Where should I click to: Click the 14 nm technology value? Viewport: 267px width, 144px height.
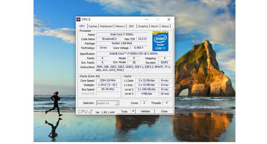point(103,48)
